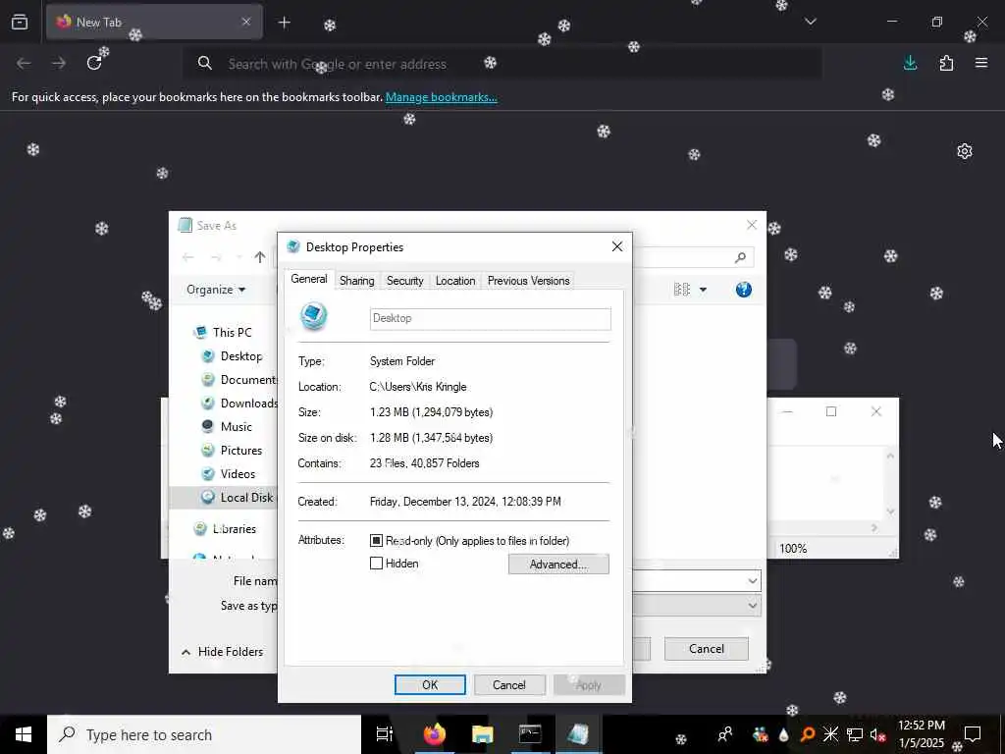Click the Desktop folder icon in Properties
The image size is (1005, 754).
click(314, 317)
